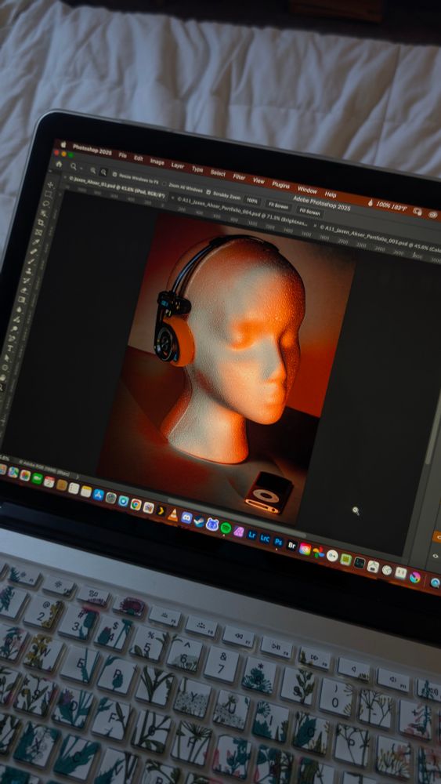The height and width of the screenshot is (784, 441).
Task: Select the Rectangular Marquee tool
Action: tap(49, 194)
